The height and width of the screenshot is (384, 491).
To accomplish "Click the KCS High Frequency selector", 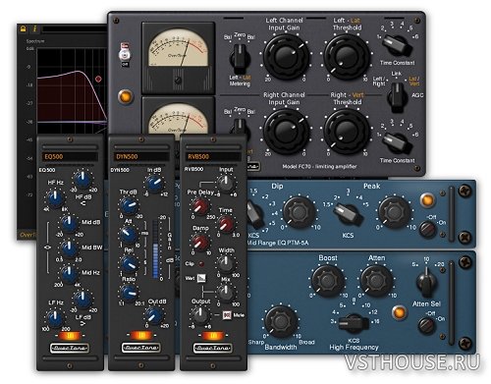I will click(353, 323).
